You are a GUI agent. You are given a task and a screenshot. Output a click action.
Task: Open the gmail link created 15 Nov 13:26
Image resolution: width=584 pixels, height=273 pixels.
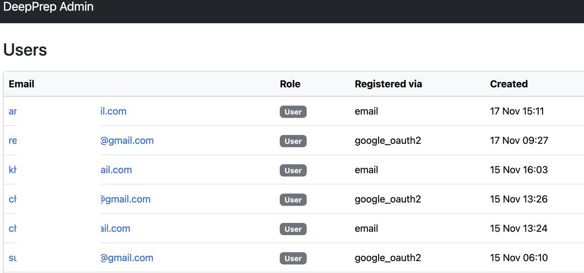[126, 199]
